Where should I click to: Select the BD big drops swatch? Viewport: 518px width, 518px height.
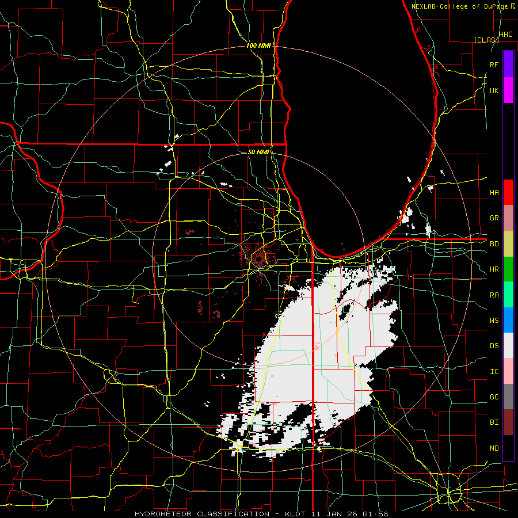508,243
